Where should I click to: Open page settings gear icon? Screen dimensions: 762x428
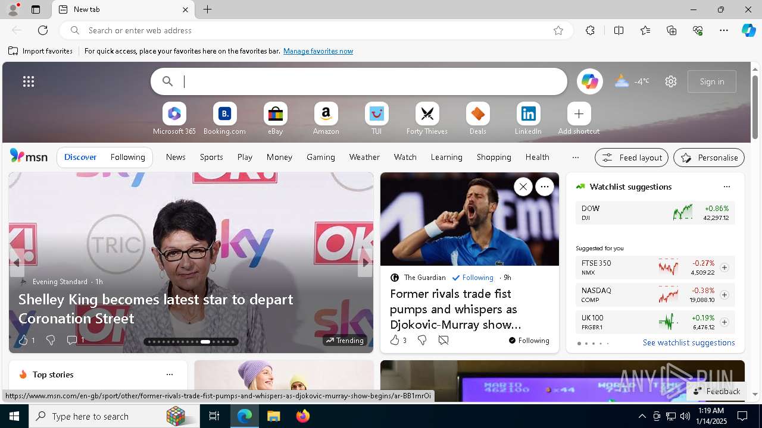pyautogui.click(x=671, y=81)
